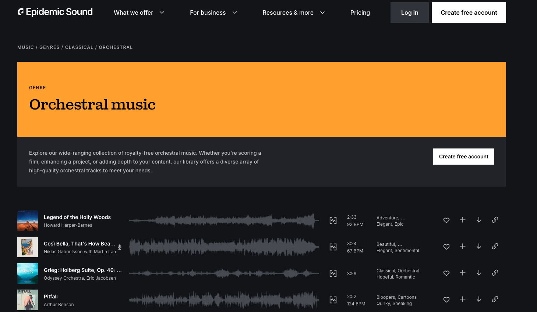Seek within the Pitfall waveform

pos(224,300)
